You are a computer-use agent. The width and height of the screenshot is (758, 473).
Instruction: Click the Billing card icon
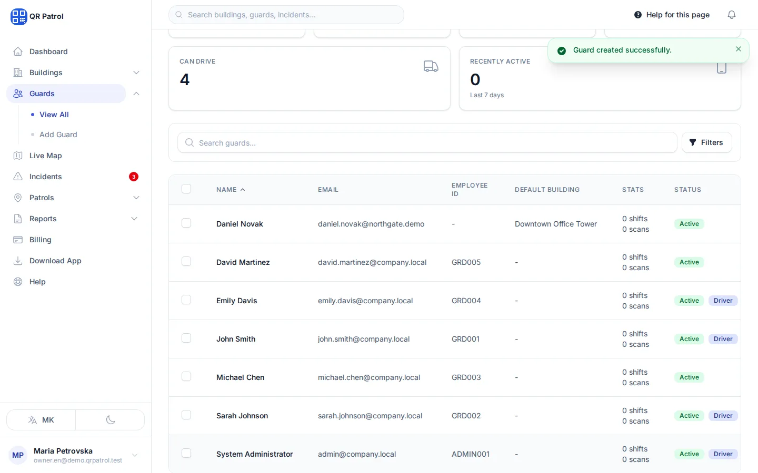click(x=18, y=240)
